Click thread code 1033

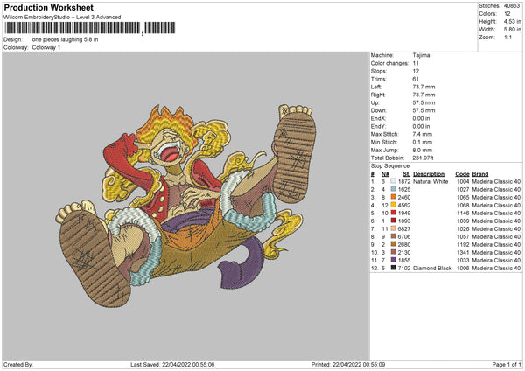[x=463, y=260]
